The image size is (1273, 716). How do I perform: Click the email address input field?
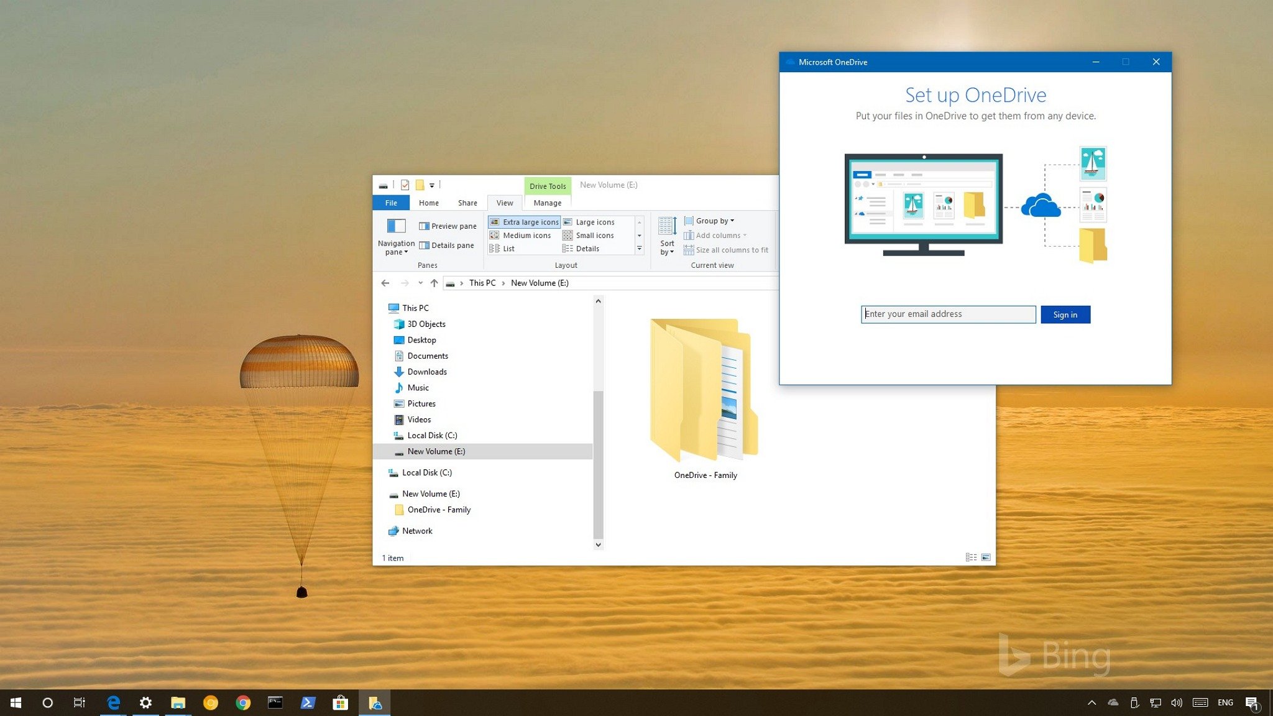coord(947,314)
